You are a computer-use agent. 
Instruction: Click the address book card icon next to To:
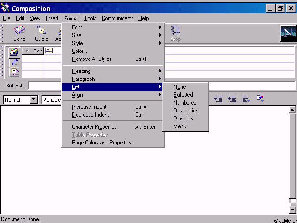click(x=49, y=51)
